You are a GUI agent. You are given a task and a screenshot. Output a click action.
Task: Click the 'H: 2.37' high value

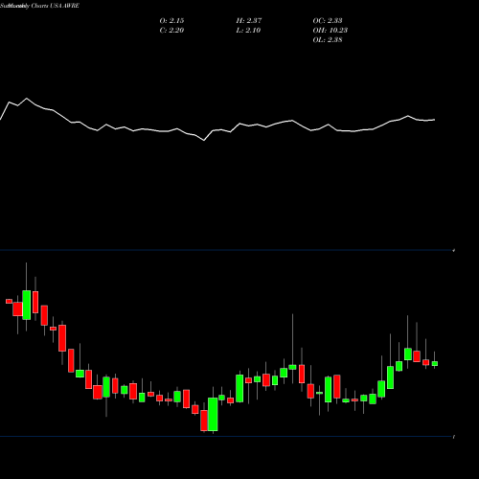point(249,21)
